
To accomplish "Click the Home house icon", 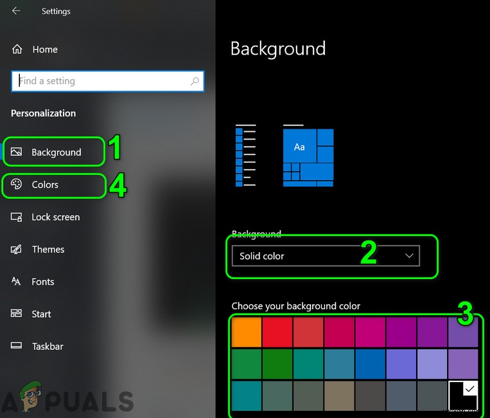I will 17,49.
